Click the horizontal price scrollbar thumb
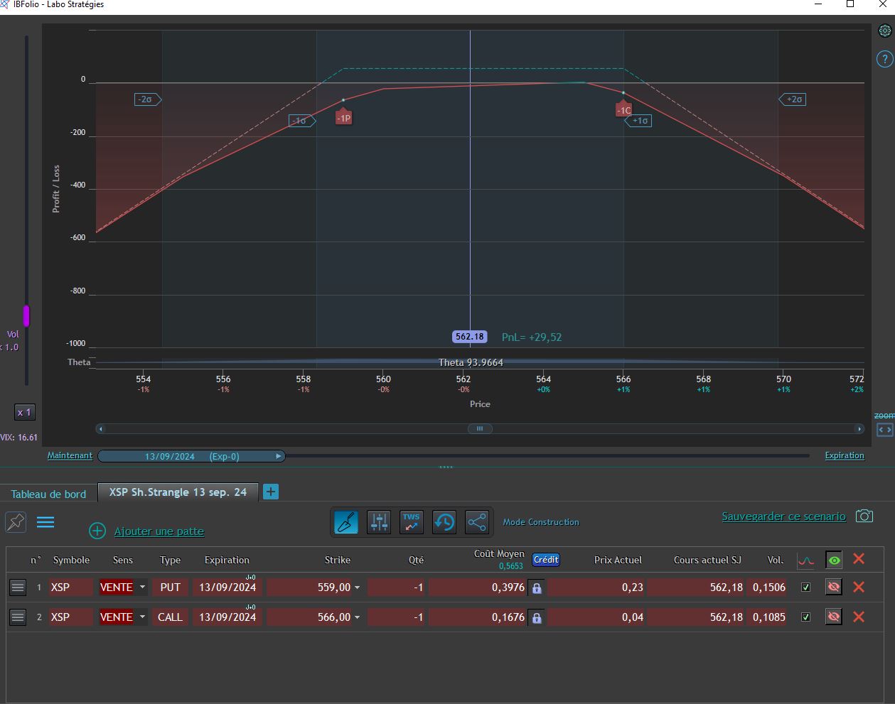The image size is (895, 704). tap(480, 428)
